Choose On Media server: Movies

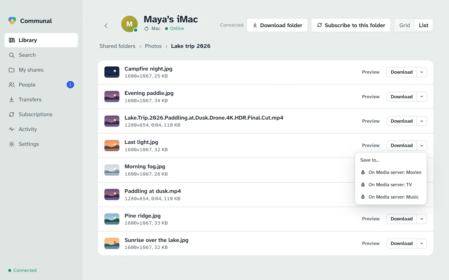point(391,172)
